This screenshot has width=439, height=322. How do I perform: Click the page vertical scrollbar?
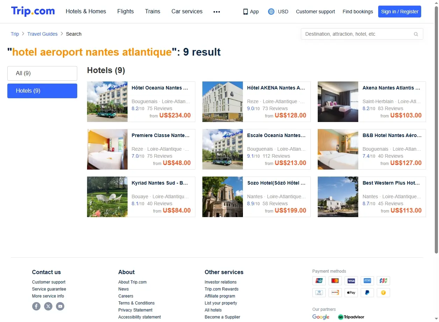(436, 129)
